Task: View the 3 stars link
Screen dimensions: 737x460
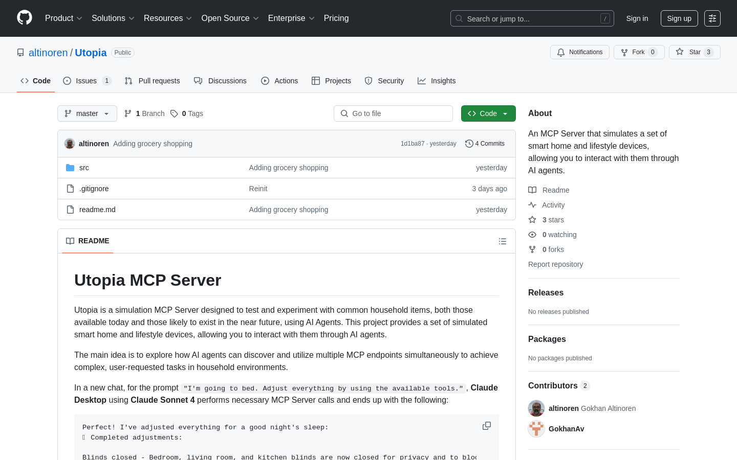Action: coord(546,220)
